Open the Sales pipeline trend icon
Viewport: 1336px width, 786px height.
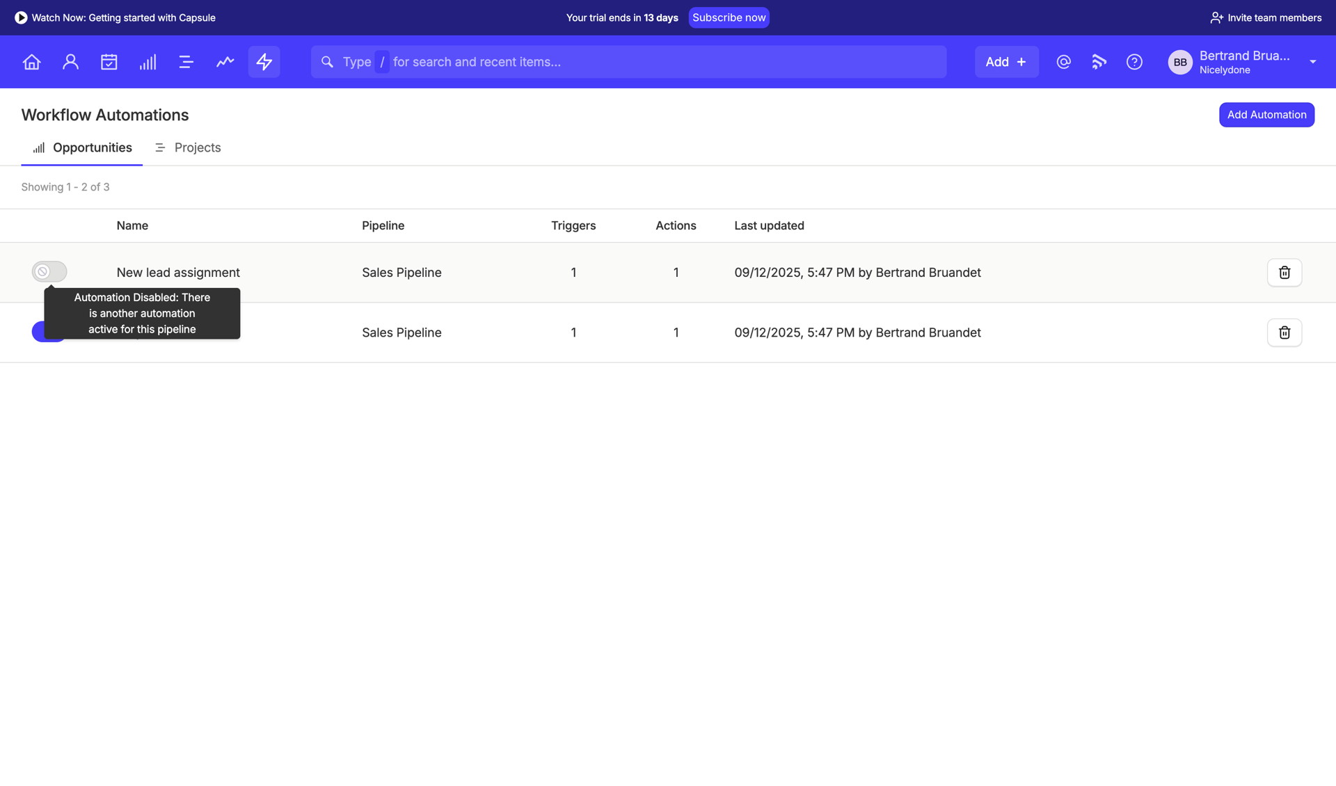pos(225,62)
